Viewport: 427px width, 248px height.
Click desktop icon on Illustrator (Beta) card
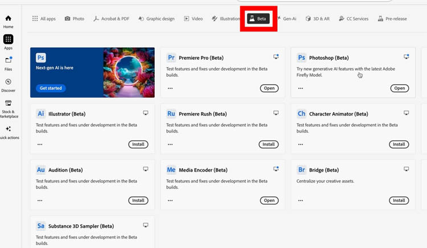pyautogui.click(x=146, y=113)
